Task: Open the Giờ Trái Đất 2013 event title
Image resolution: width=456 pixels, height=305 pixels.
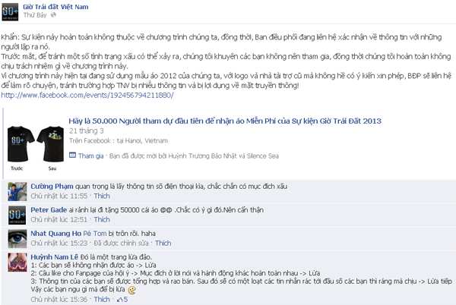Action: [225, 121]
